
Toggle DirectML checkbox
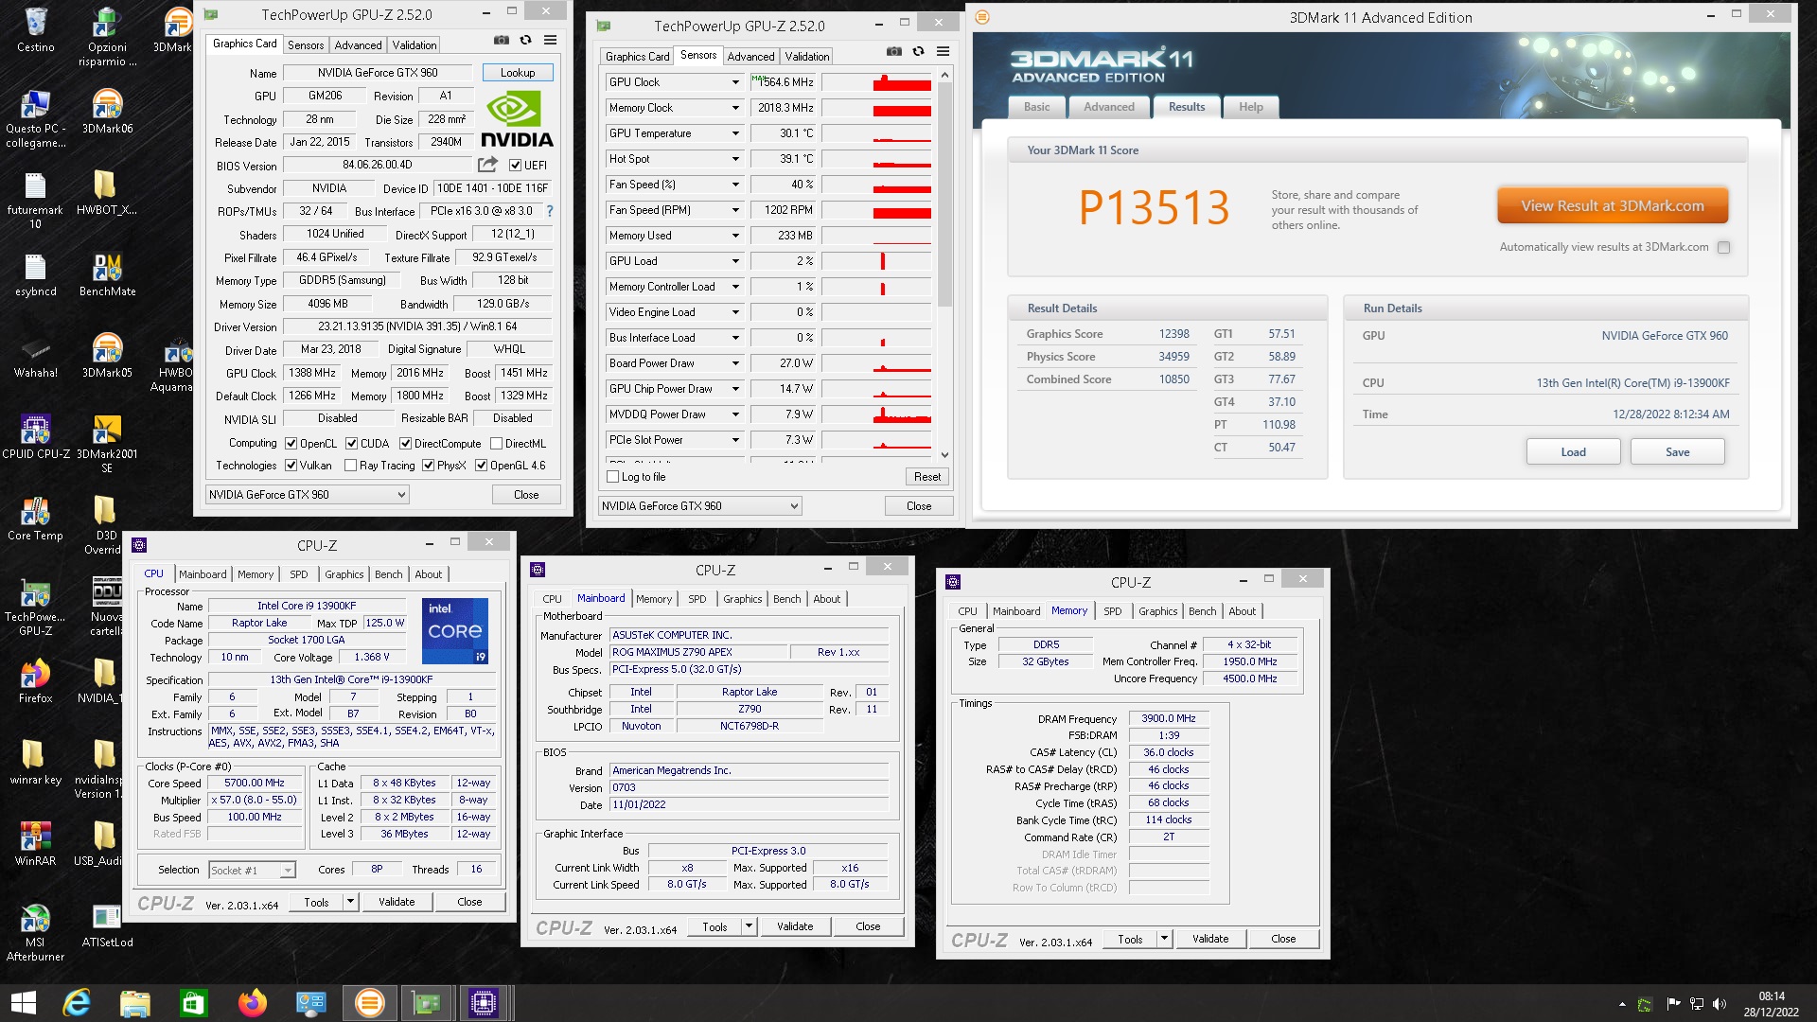[497, 443]
